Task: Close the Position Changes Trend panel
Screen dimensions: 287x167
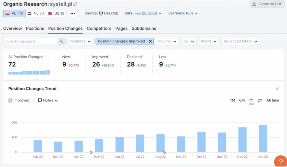Action: click(x=277, y=89)
